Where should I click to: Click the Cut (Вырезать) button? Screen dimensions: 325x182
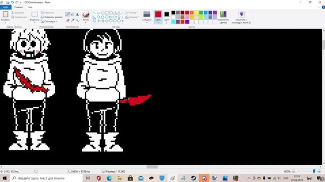(x=18, y=13)
